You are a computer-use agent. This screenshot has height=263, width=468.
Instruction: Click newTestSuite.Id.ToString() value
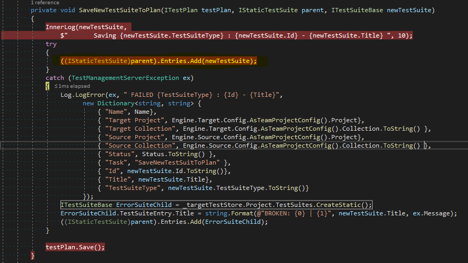(x=175, y=171)
